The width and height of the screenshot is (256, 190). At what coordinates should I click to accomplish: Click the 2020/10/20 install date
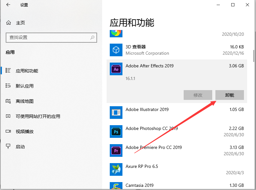pyautogui.click(x=233, y=34)
